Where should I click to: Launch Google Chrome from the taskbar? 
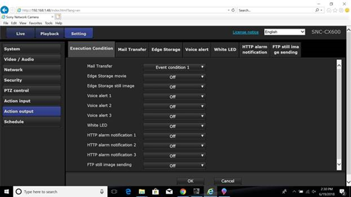coord(183,192)
